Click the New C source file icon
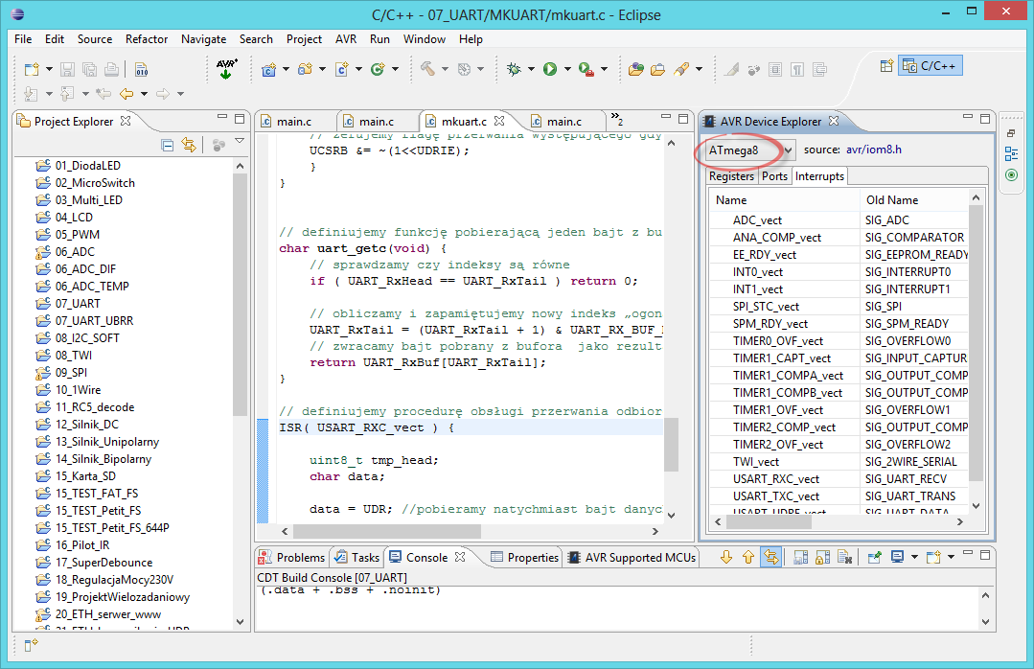The height and width of the screenshot is (669, 1034). [342, 69]
